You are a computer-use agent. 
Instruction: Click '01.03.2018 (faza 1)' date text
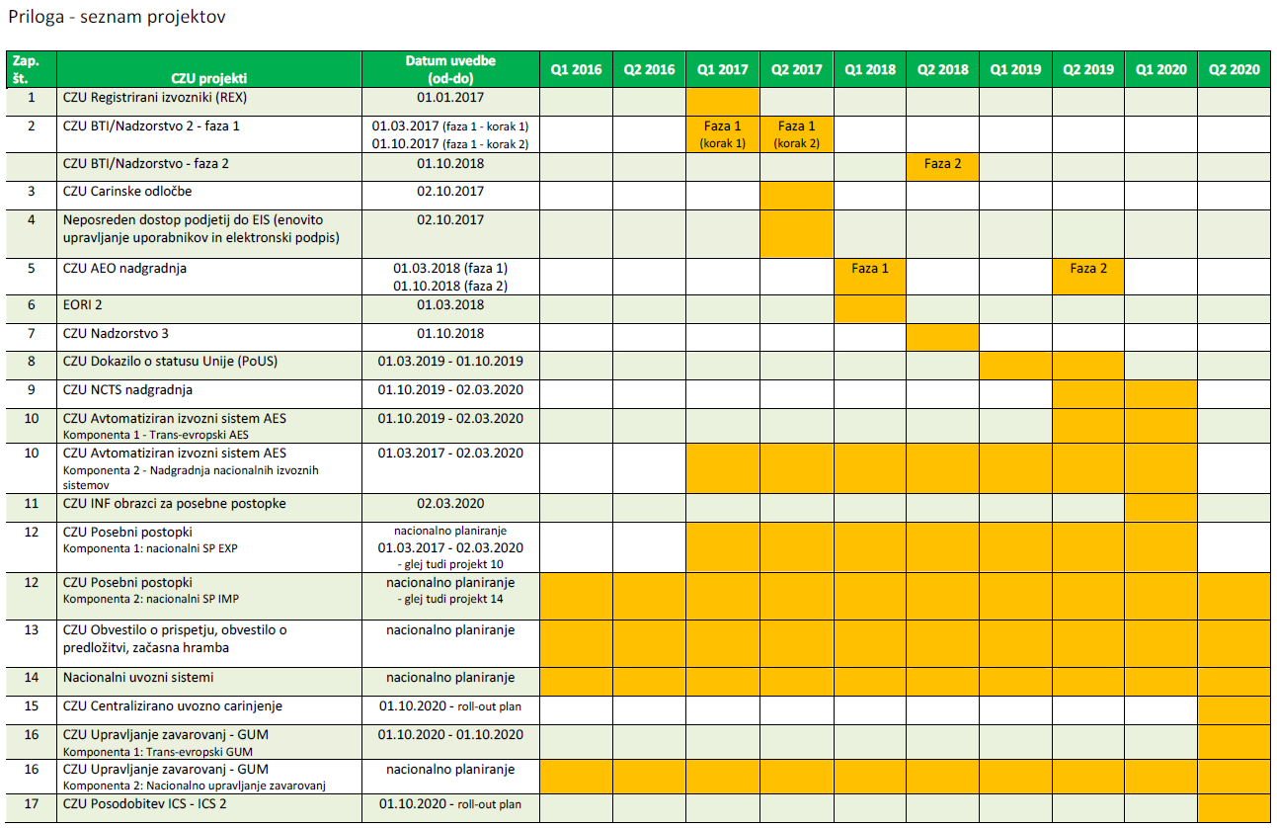(450, 269)
